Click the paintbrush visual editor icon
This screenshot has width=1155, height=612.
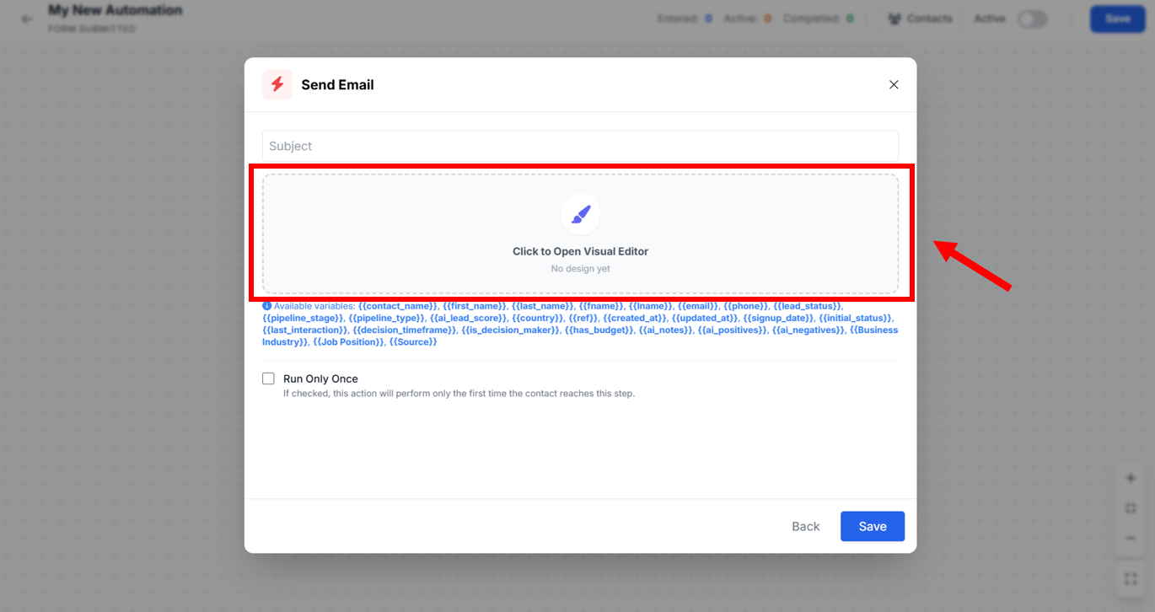(x=580, y=215)
